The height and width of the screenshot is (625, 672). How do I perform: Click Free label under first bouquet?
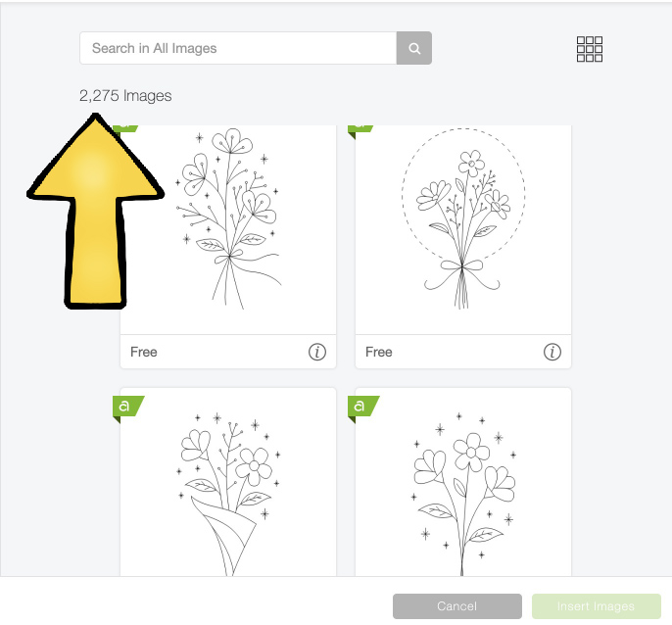[144, 352]
